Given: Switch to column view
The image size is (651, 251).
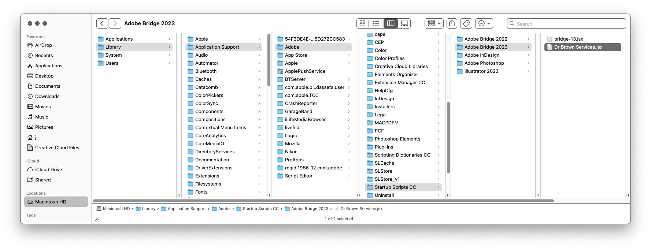Looking at the screenshot, I should 391,23.
